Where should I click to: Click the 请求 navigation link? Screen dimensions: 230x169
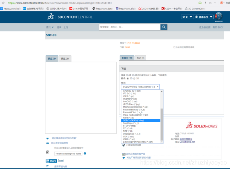click(x=59, y=27)
